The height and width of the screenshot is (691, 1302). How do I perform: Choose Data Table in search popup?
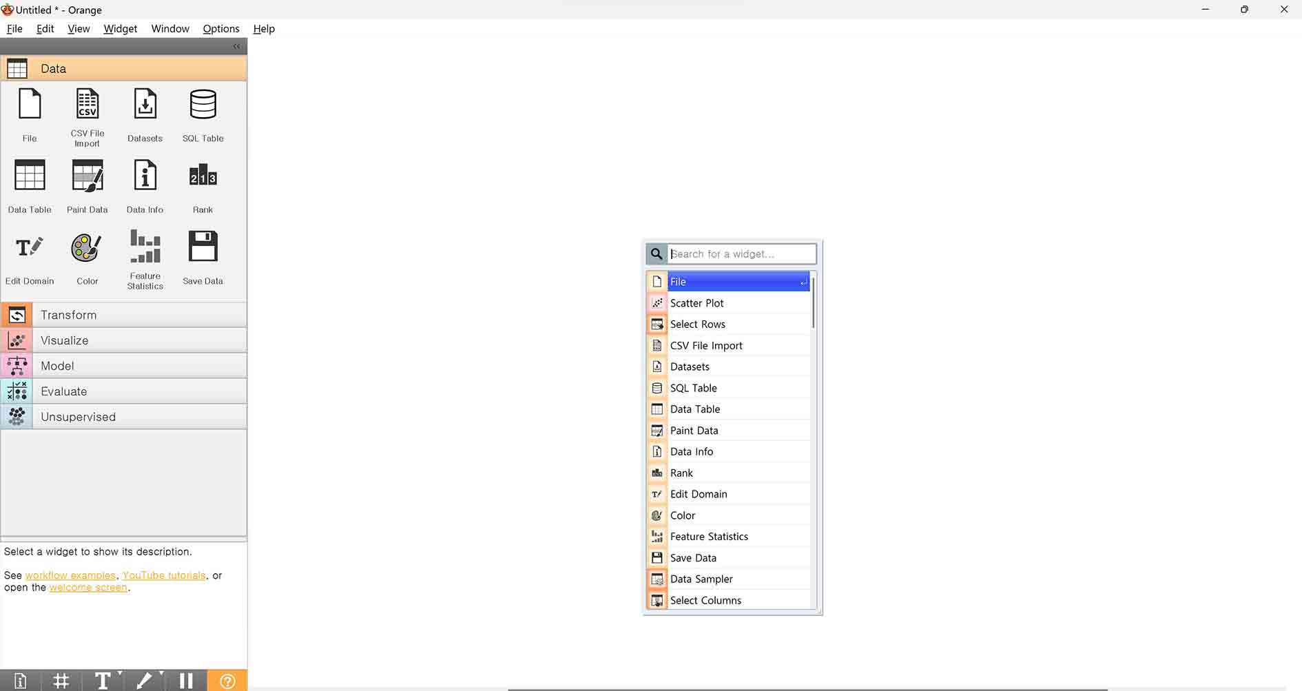[x=729, y=409]
